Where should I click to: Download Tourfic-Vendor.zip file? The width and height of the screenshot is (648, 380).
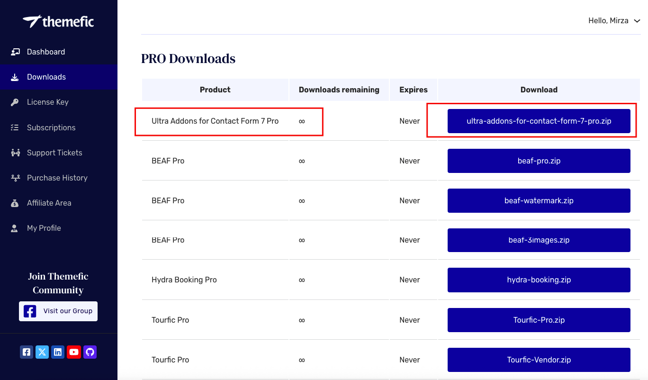tap(539, 360)
